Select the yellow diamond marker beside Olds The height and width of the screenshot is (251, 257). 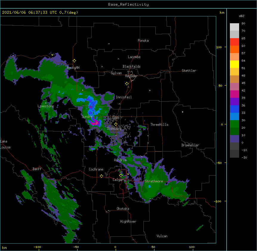click(x=116, y=124)
